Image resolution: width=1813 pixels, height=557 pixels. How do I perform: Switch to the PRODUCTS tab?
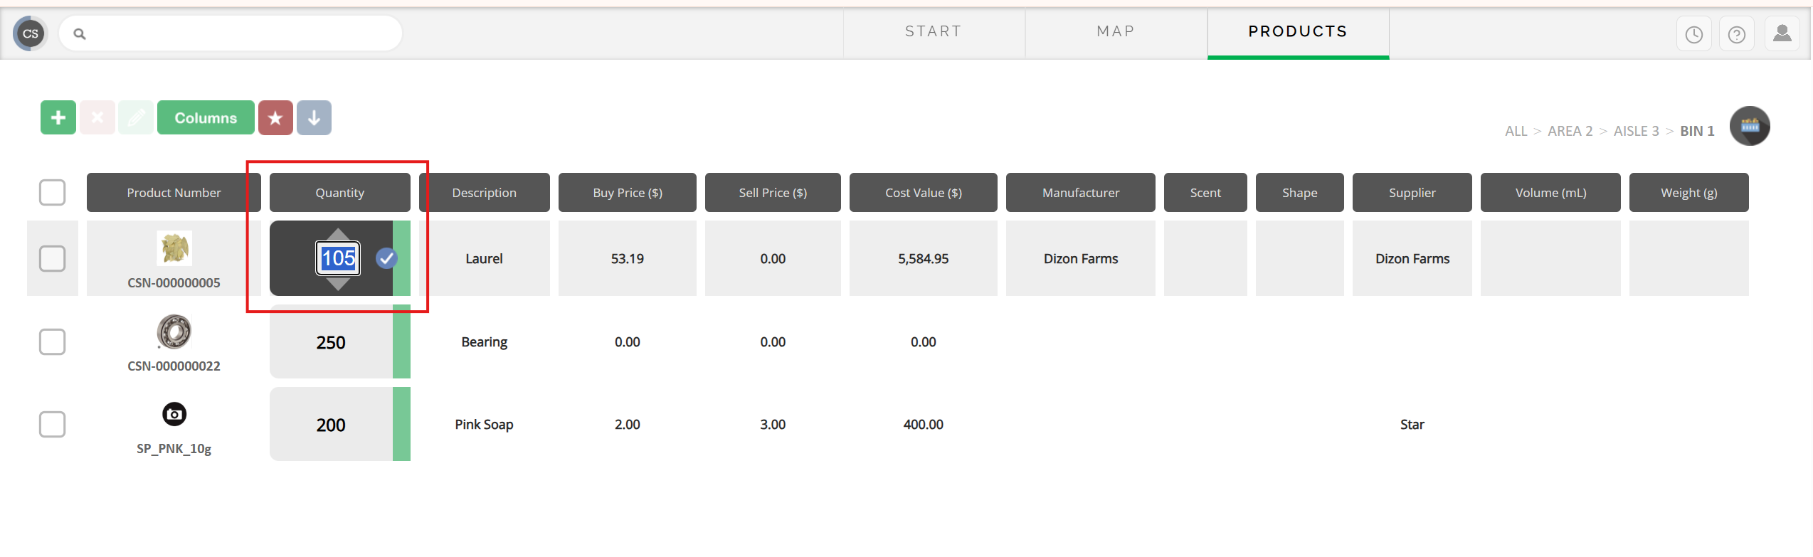(x=1298, y=32)
